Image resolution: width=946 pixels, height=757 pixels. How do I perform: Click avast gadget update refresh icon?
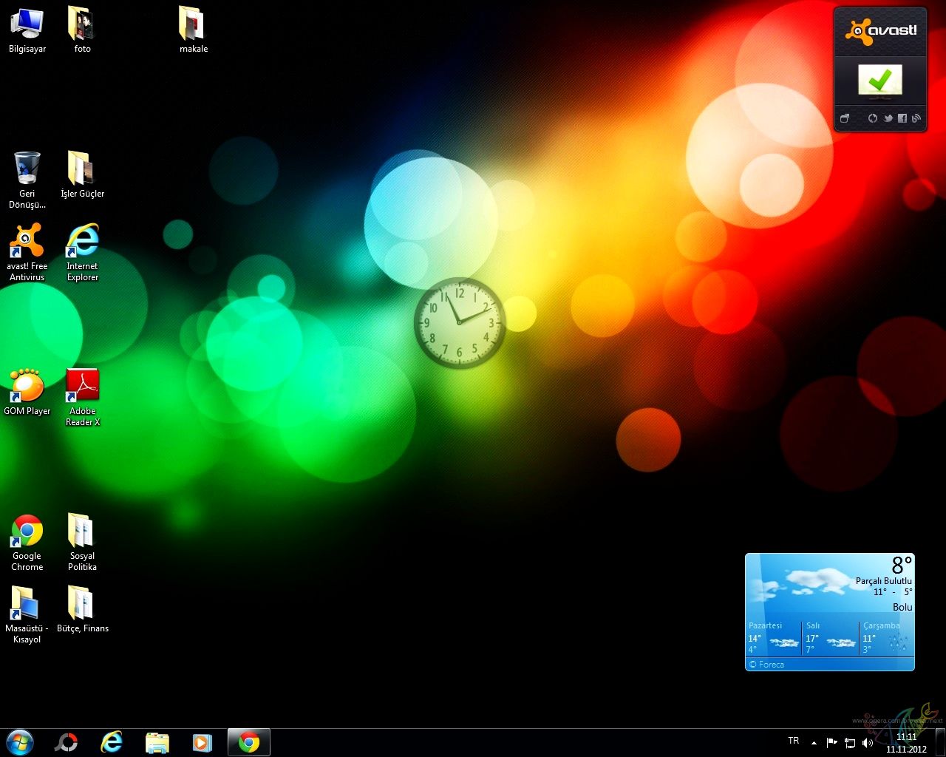pyautogui.click(x=873, y=118)
